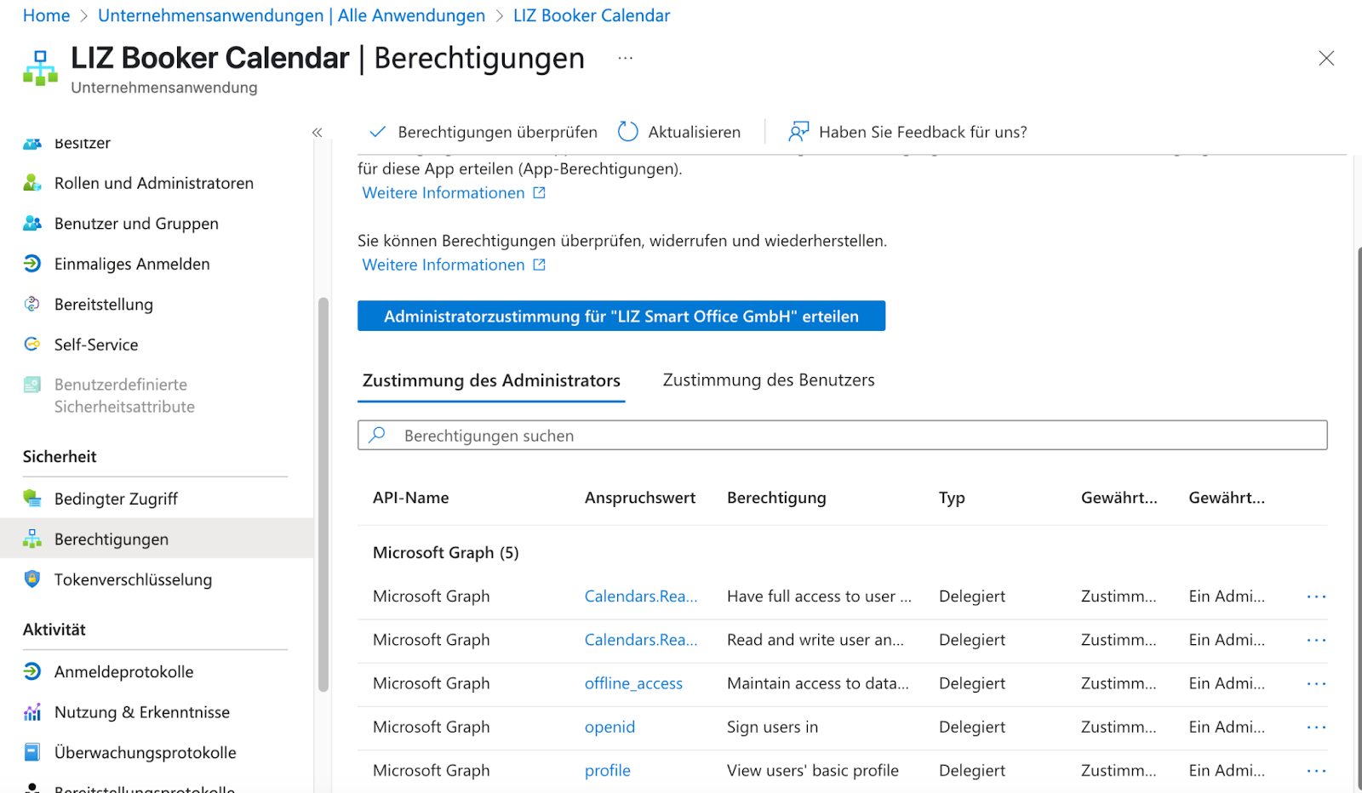
Task: Open Benutzer und Gruppen menu item
Action: tap(136, 224)
